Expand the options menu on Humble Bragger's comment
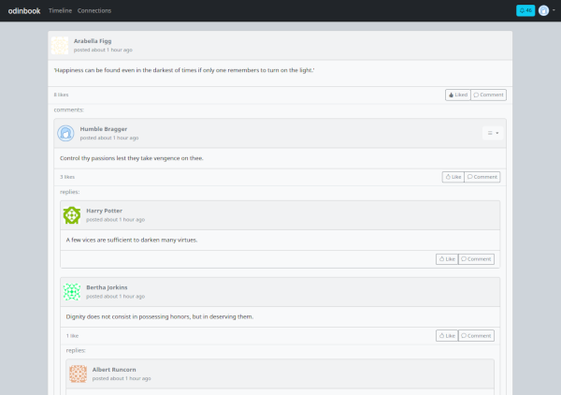Image resolution: width=561 pixels, height=395 pixels. click(493, 133)
